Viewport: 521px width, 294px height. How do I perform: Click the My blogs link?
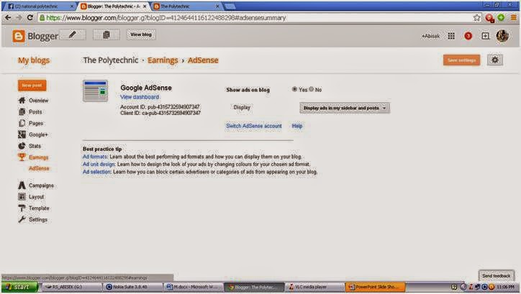(34, 60)
